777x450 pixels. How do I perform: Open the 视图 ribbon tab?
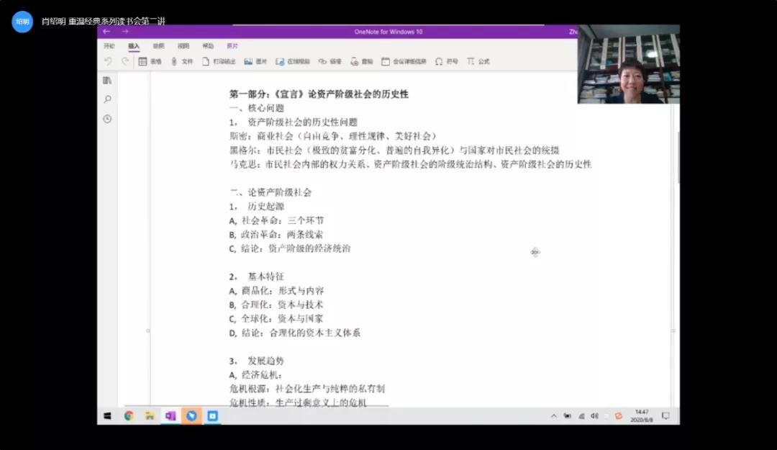pyautogui.click(x=183, y=46)
